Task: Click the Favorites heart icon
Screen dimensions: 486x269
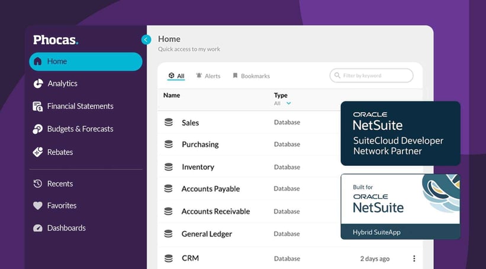Action: (37, 206)
